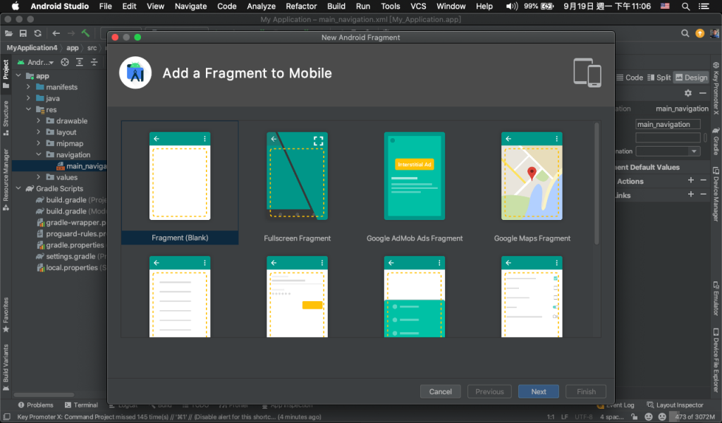Click the orange update notification icon
722x423 pixels.
pos(700,33)
